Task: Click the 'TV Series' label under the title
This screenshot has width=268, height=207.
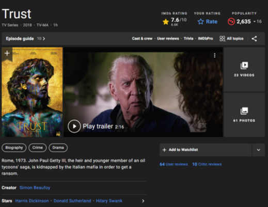Action: pyautogui.click(x=10, y=25)
